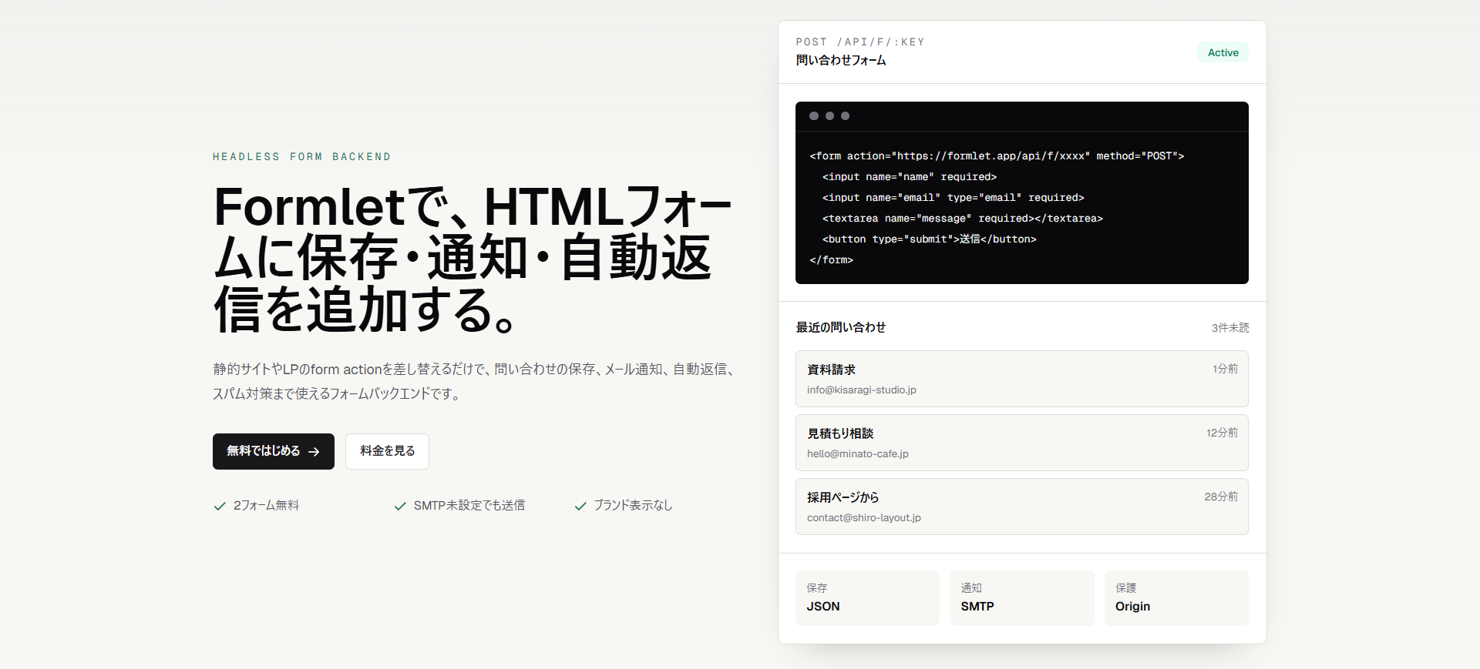
Task: Click the 料金を見る button
Action: (x=387, y=451)
